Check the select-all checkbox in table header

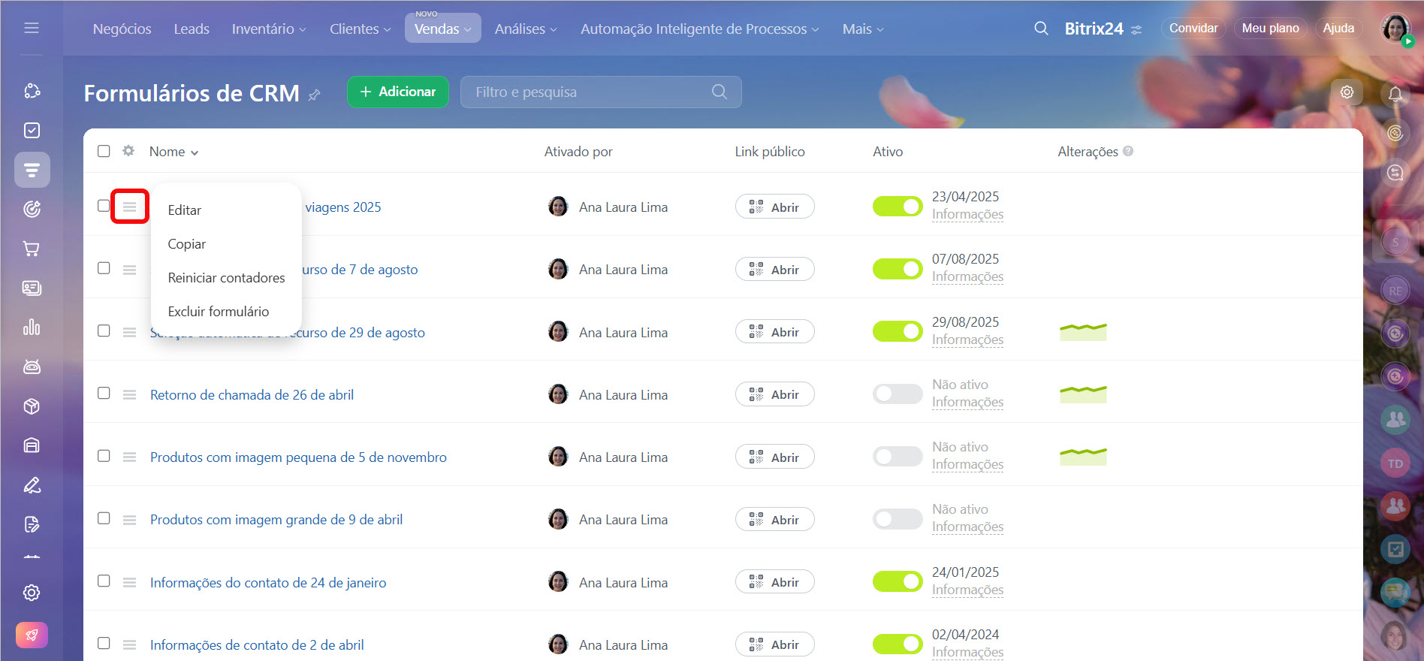point(104,152)
